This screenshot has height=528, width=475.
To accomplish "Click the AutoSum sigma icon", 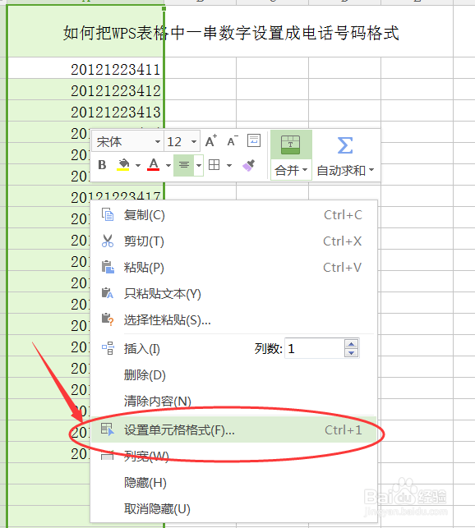I will pos(345,145).
